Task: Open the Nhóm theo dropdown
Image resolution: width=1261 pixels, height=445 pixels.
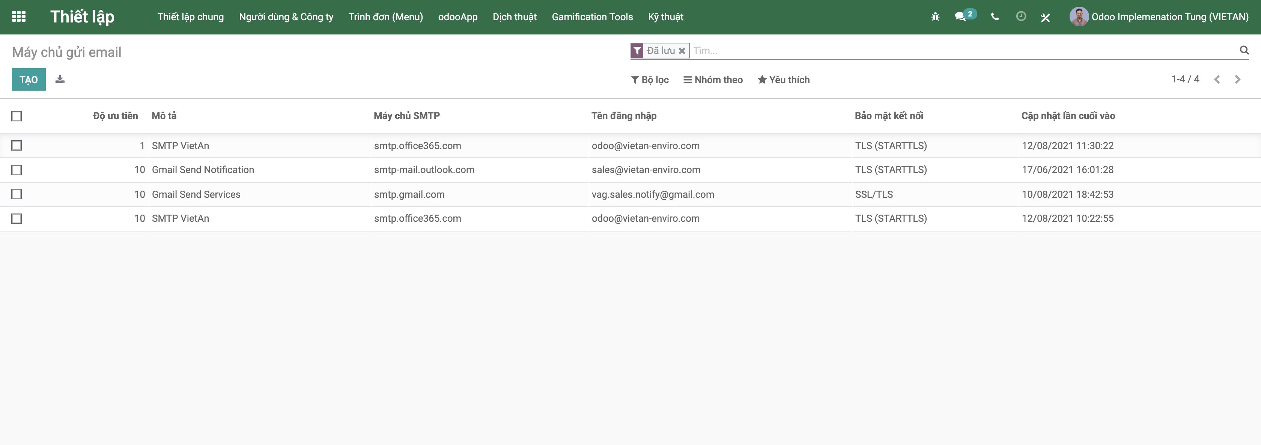Action: (713, 79)
